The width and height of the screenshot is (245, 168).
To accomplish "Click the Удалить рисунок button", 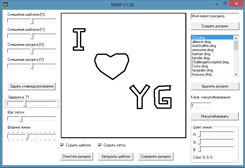I will [x=215, y=86].
